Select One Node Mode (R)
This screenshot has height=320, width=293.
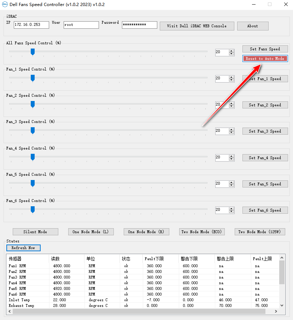click(146, 232)
